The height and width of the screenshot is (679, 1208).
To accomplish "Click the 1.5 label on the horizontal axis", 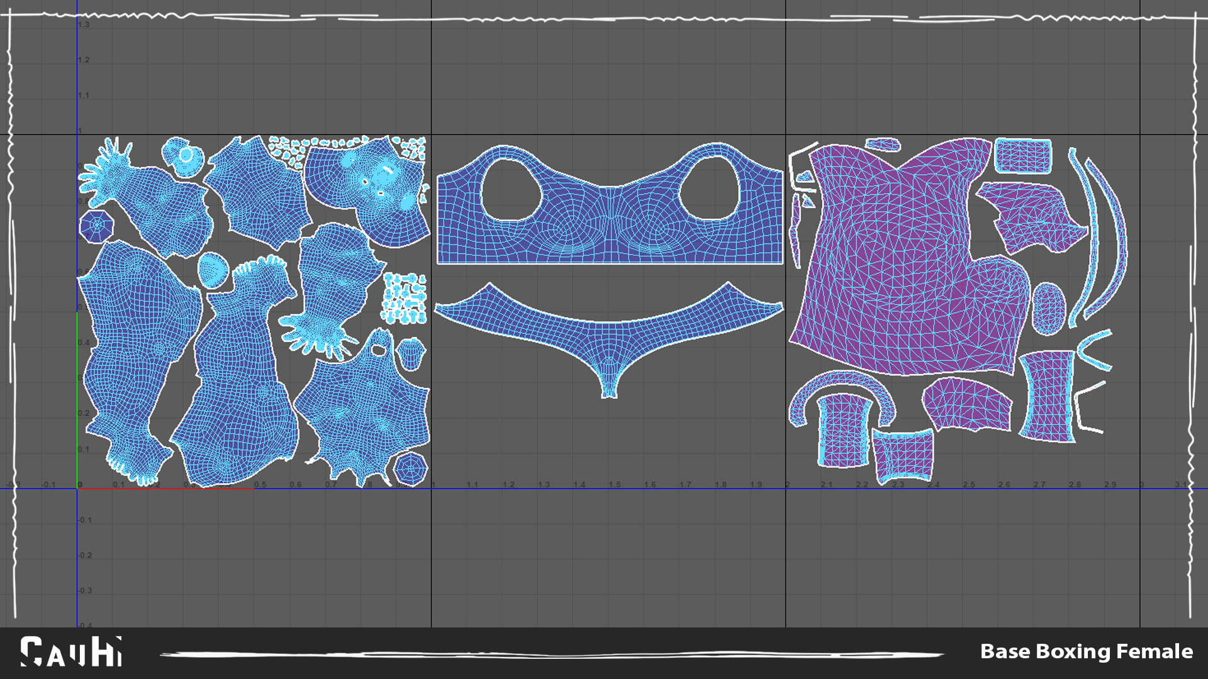I will click(x=614, y=485).
